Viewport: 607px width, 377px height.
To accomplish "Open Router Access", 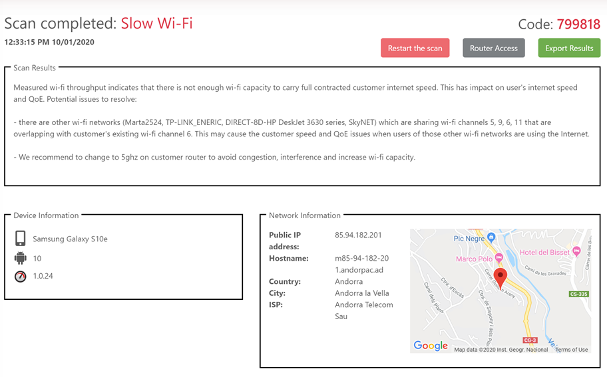I will click(x=494, y=48).
